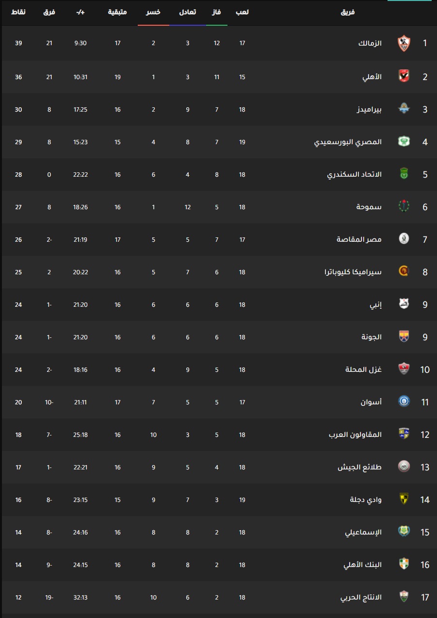Screen dimensions: 437x618
Task: Select the الاتحاد السكندري club badge
Action: (x=404, y=174)
